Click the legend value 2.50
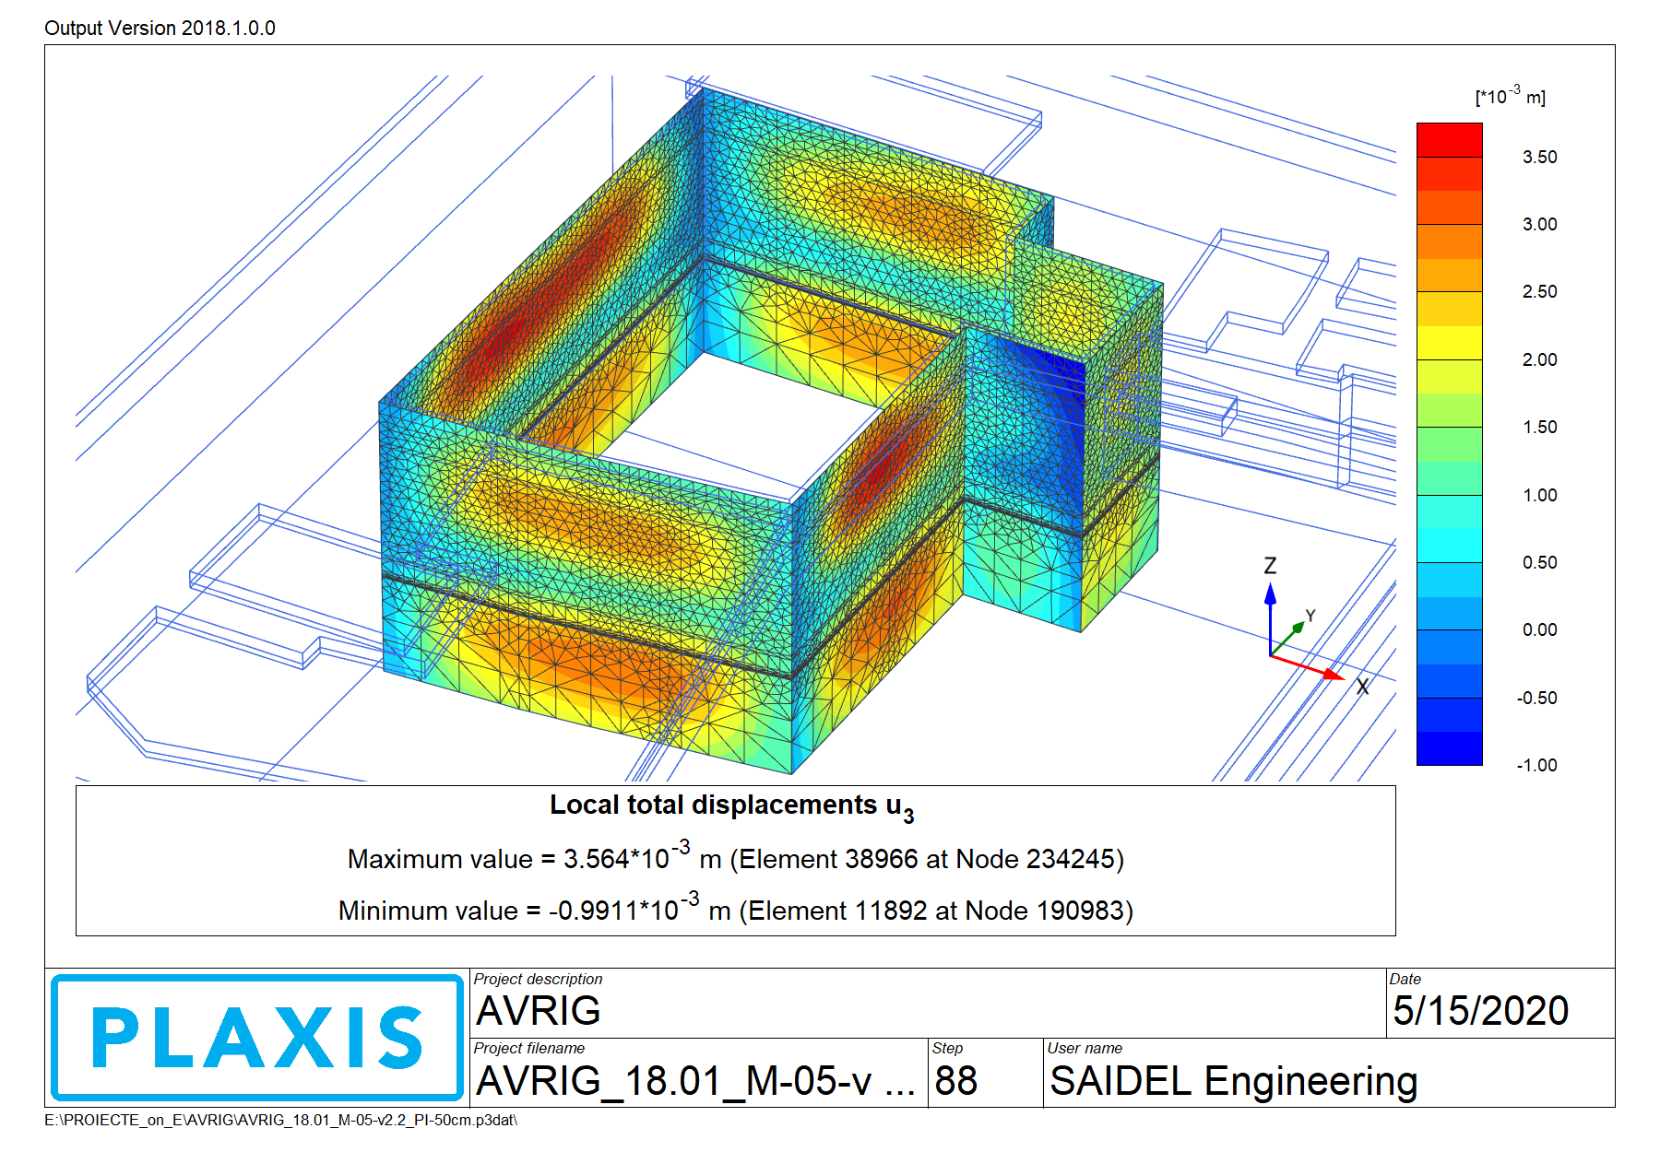Screen dimensions: 1660x1152 pos(1539,291)
